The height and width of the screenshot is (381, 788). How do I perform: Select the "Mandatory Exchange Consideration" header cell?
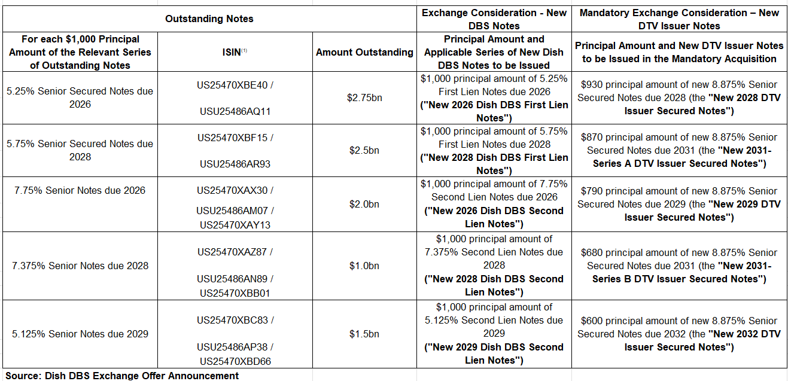(679, 19)
